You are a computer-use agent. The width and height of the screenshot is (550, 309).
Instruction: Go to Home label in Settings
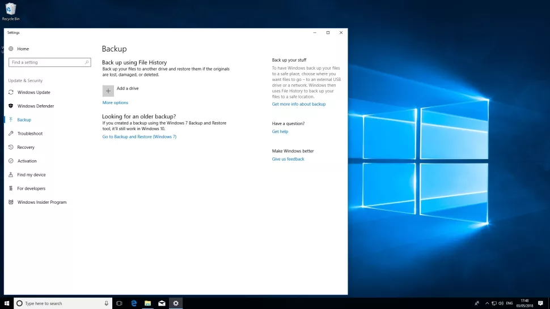coord(23,49)
